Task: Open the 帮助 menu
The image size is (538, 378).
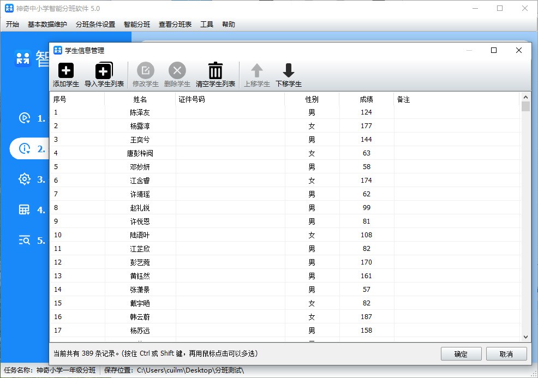Action: 229,25
